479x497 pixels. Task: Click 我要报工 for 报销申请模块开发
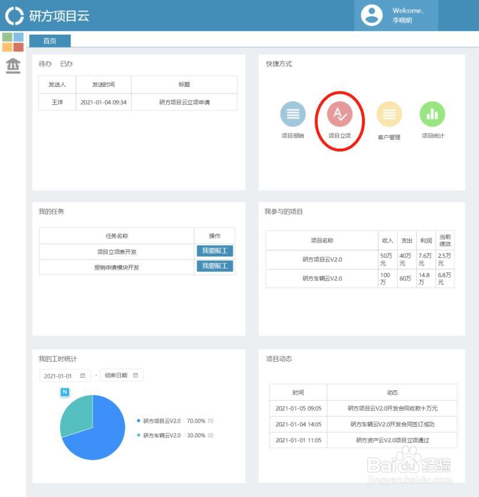(x=215, y=266)
